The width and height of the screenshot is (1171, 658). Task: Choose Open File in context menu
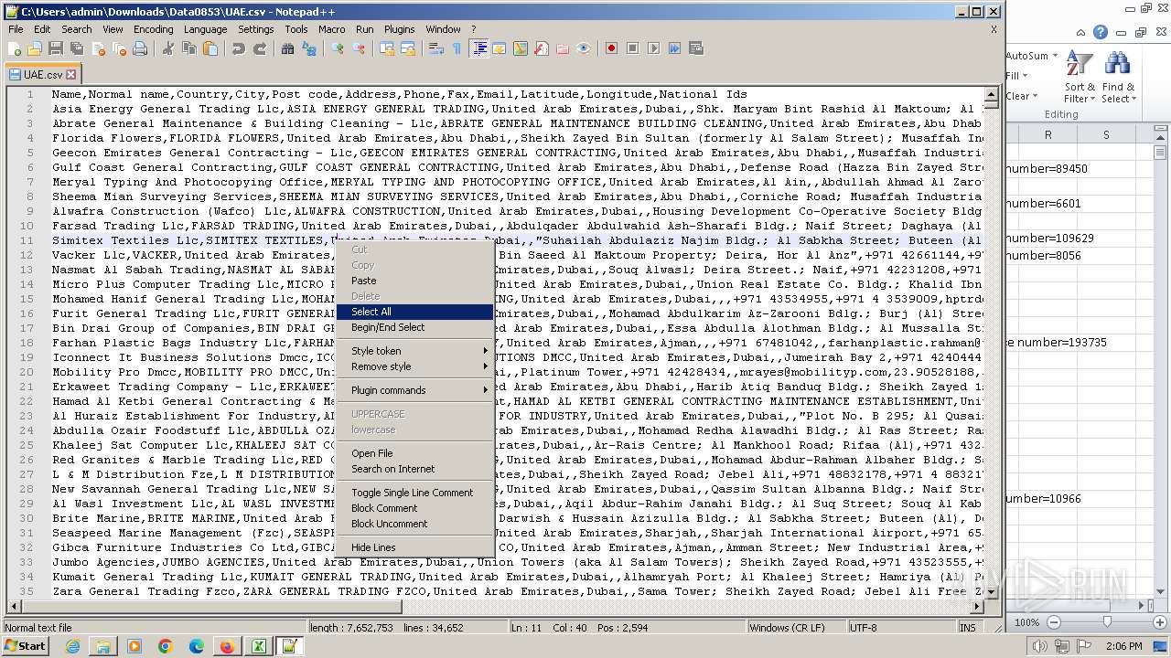coord(415,453)
